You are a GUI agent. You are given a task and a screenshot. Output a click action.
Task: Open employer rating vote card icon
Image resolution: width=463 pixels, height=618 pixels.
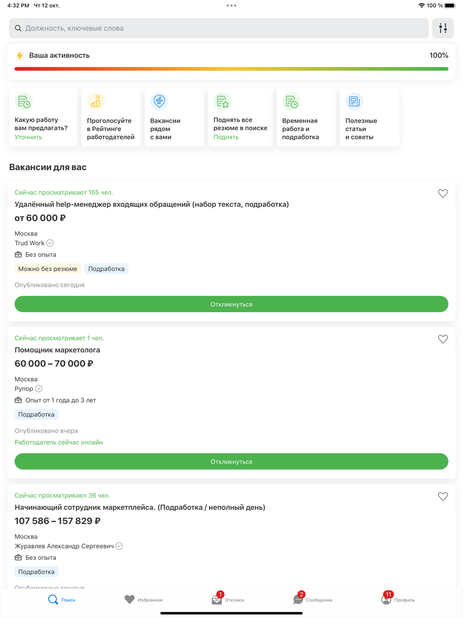click(95, 101)
